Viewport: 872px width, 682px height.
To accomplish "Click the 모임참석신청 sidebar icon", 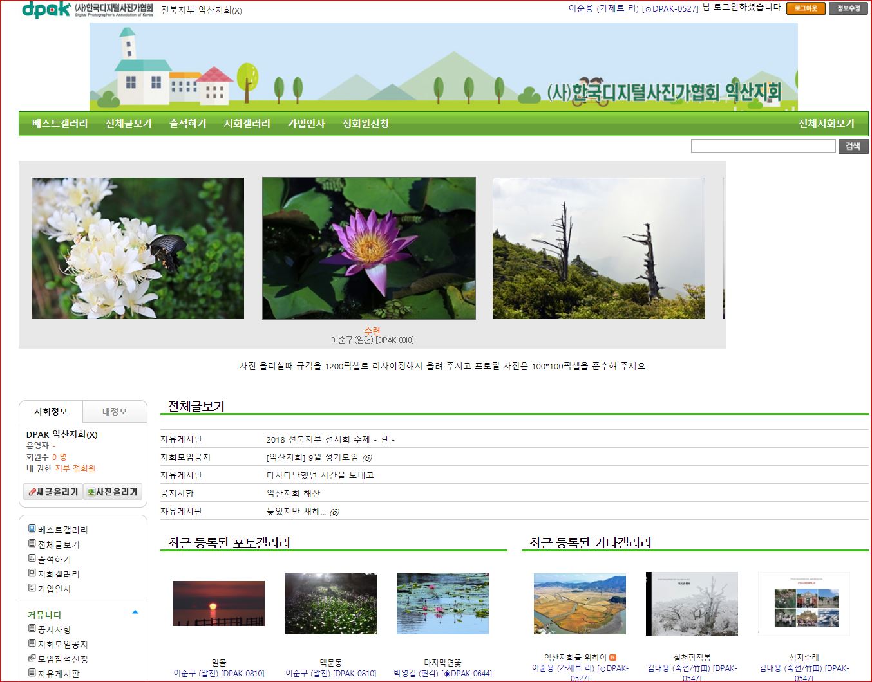I will [x=32, y=658].
